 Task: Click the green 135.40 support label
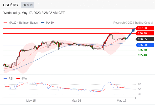click(142, 55)
